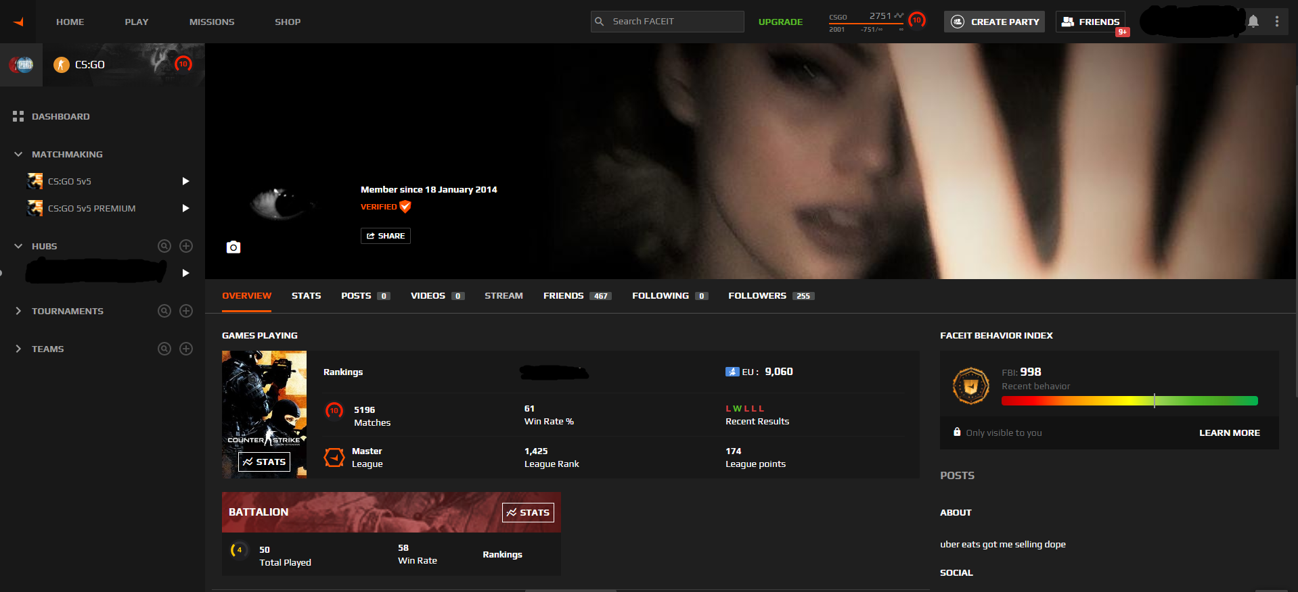Collapse the Matchmaking section
The width and height of the screenshot is (1298, 592).
tap(18, 154)
